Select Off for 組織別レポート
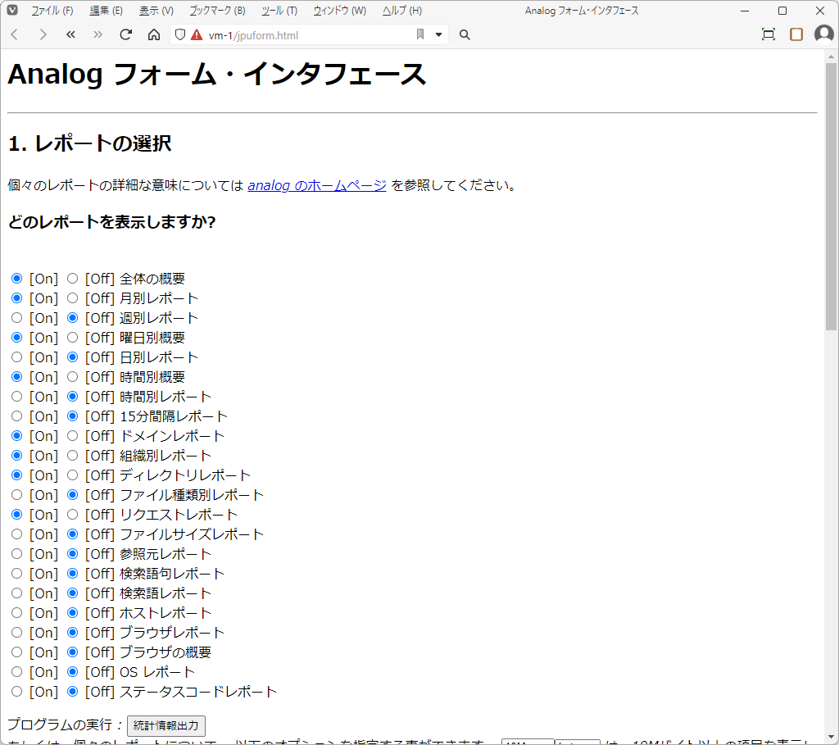 click(72, 456)
